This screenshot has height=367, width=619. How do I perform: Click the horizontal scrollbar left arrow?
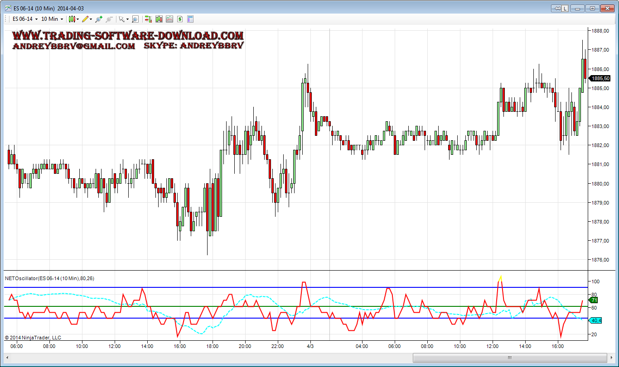tap(8, 357)
